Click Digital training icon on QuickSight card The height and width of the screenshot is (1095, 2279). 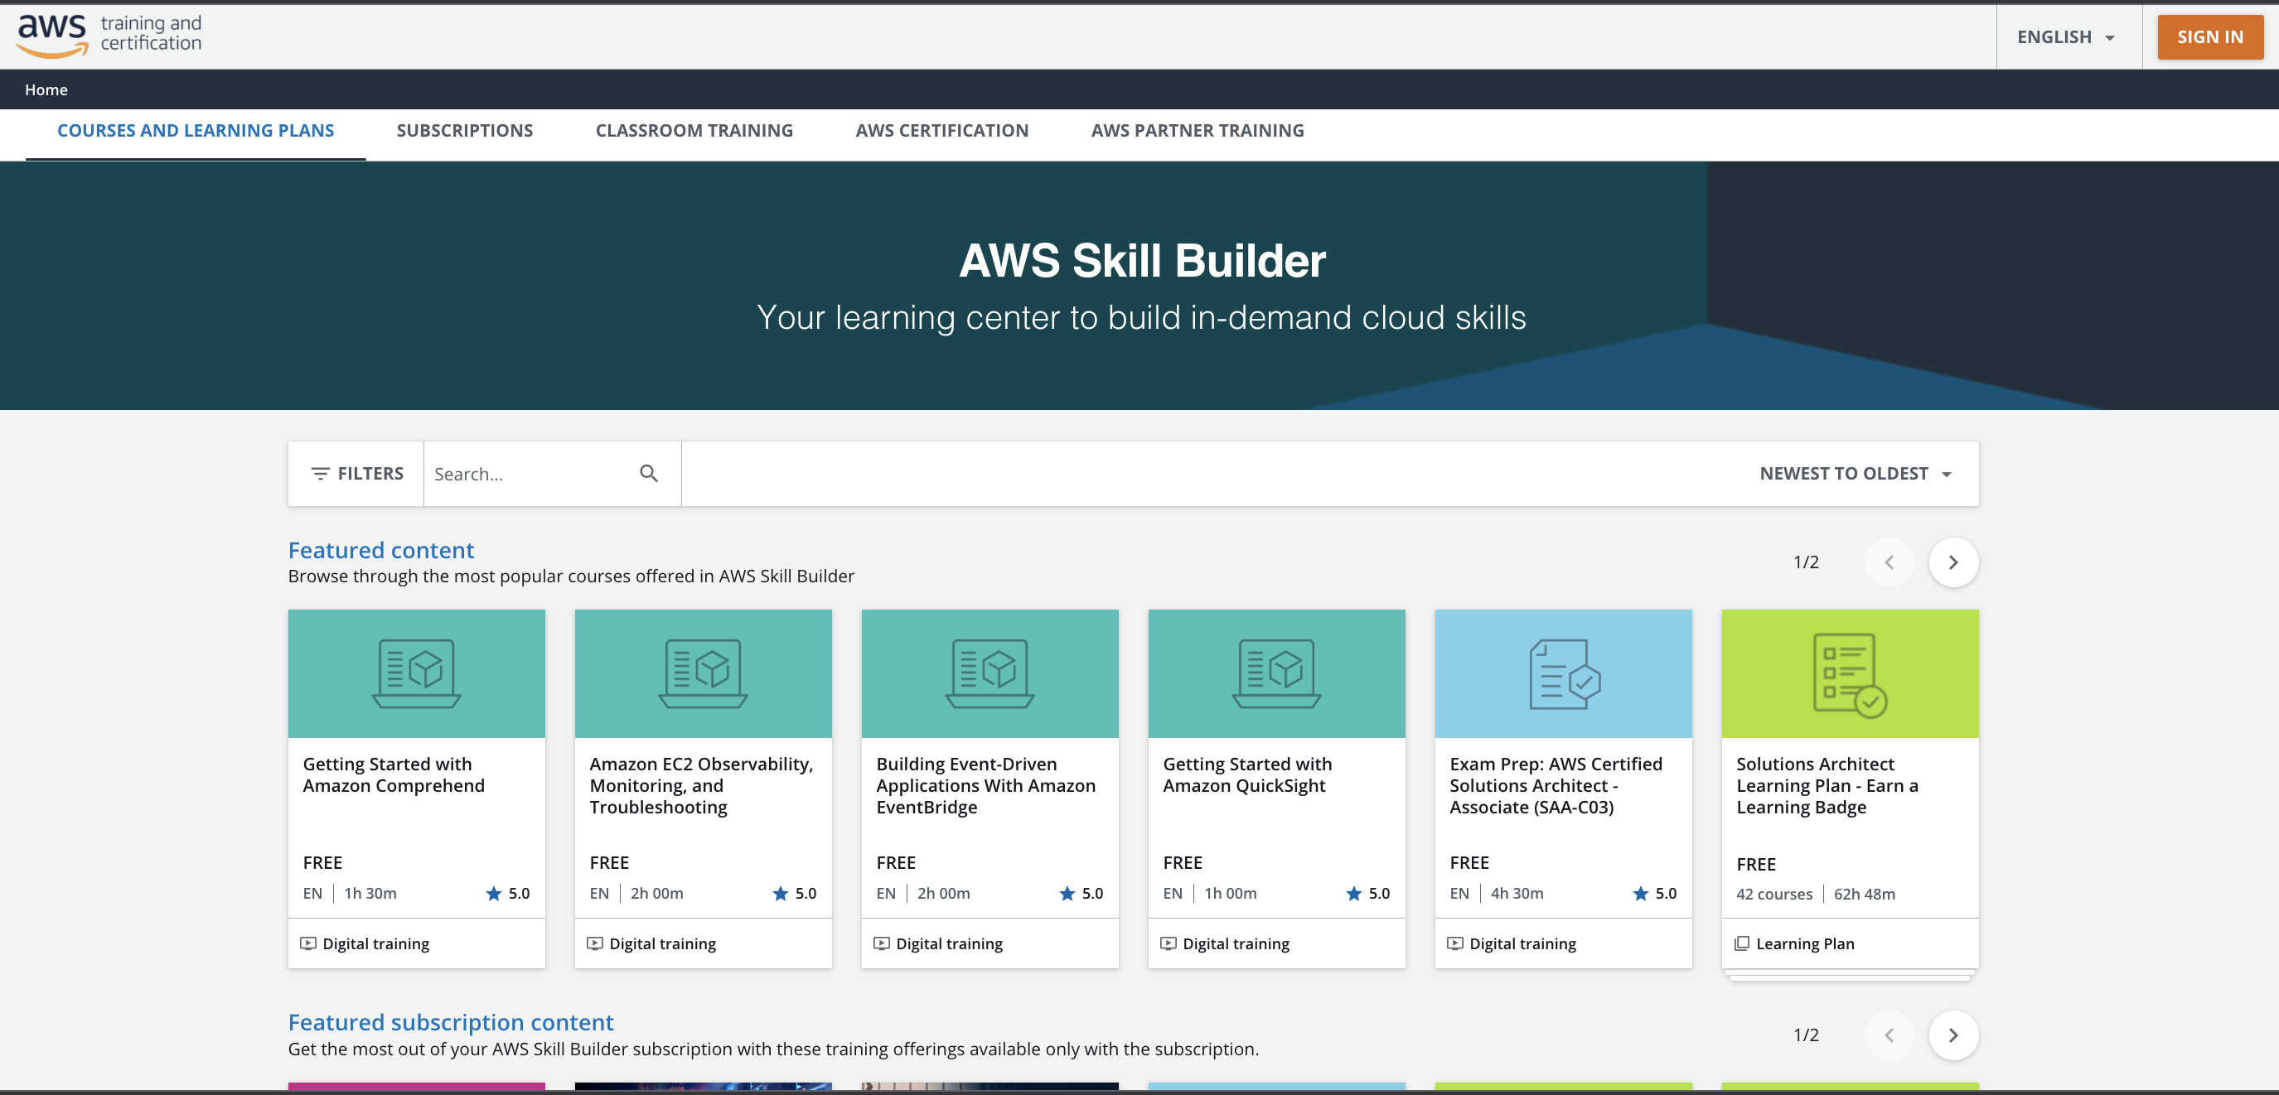[x=1168, y=943]
